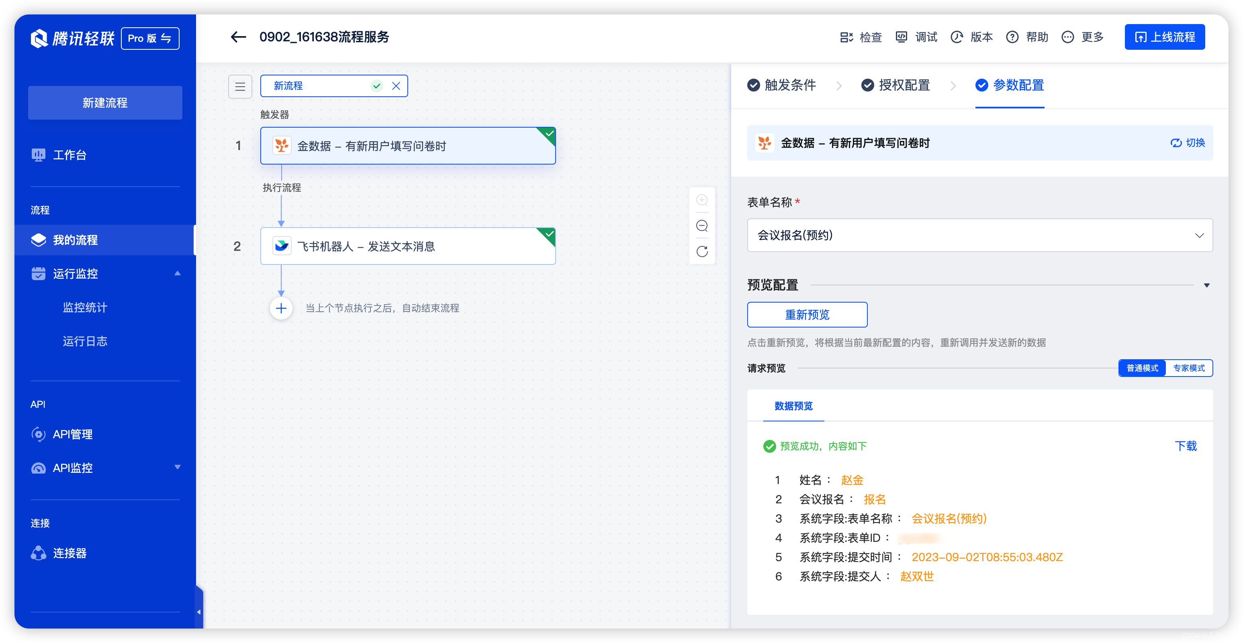Confirm the flow name with the green check

pos(377,86)
